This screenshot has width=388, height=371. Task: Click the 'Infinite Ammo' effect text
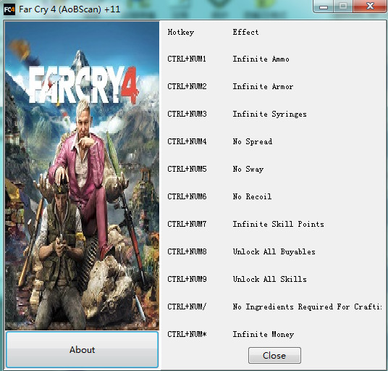261,59
